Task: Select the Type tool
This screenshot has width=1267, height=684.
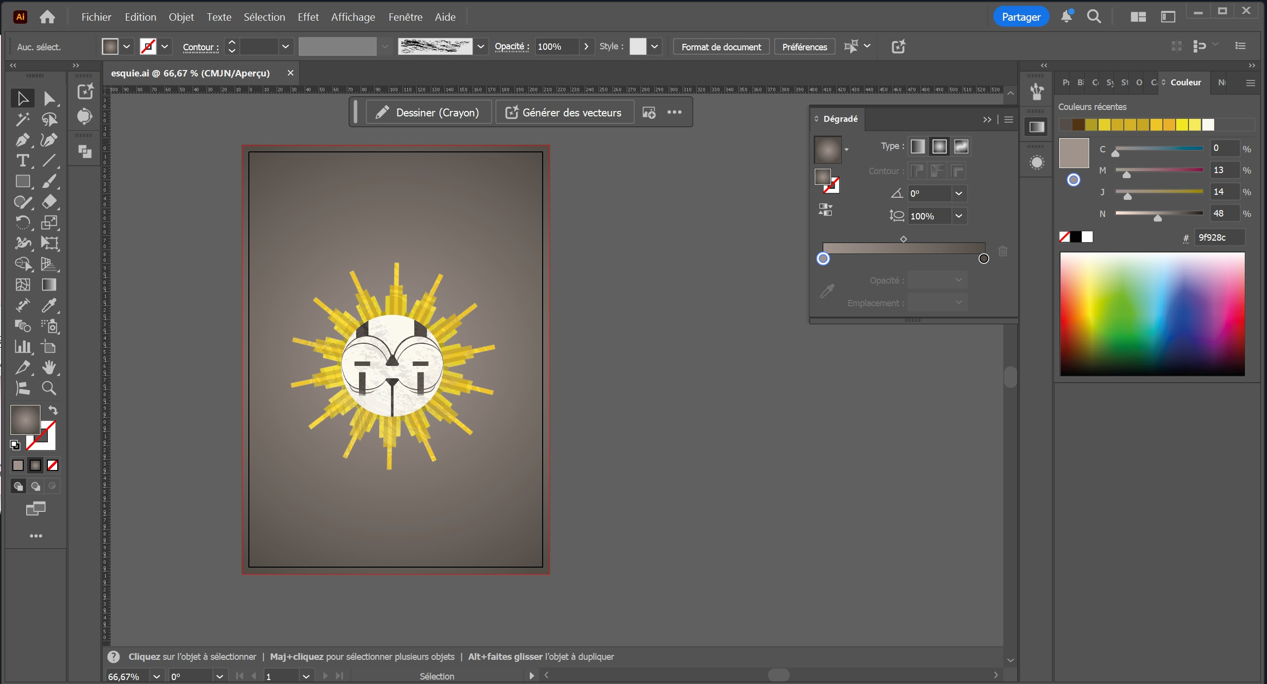Action: [22, 161]
